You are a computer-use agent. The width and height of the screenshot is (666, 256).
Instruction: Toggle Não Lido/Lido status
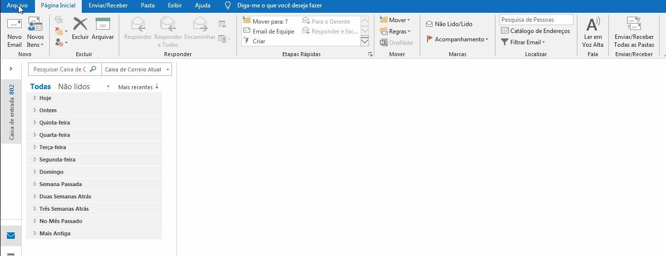tap(449, 24)
